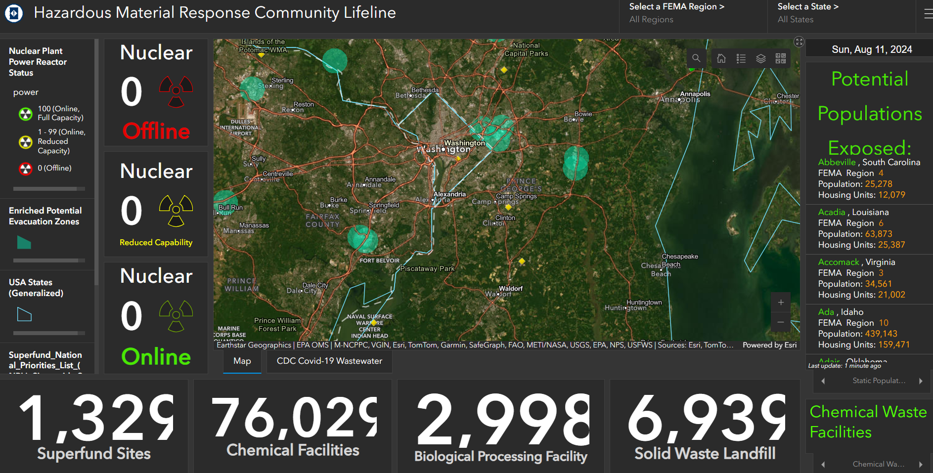The width and height of the screenshot is (933, 473).
Task: Click the Chemical Waste Facilities heading
Action: 868,422
